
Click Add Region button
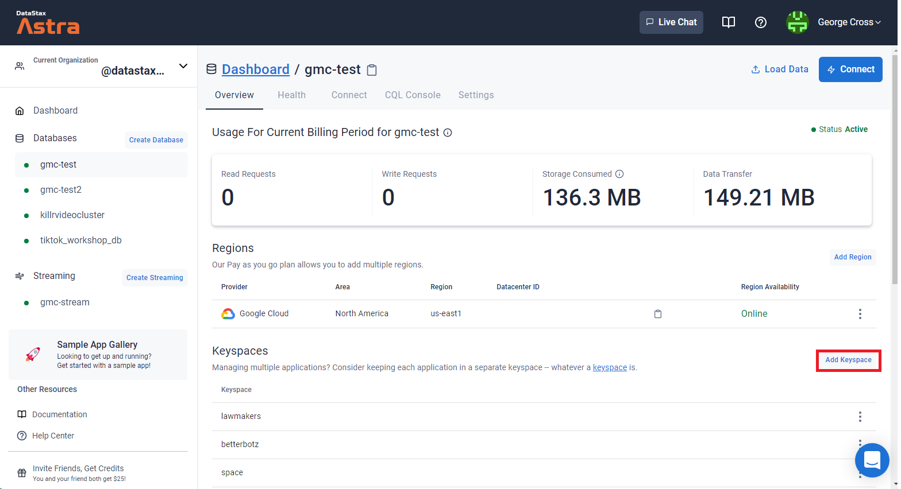pyautogui.click(x=853, y=257)
